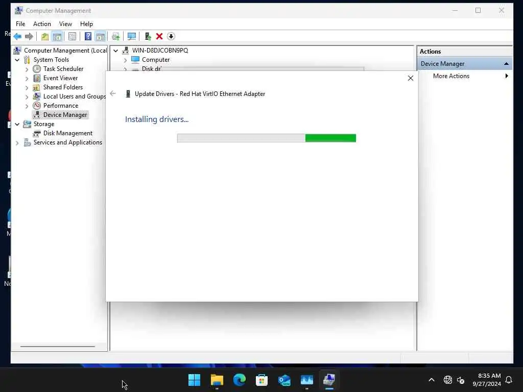Click the Storage label
523x392 pixels.
44,124
